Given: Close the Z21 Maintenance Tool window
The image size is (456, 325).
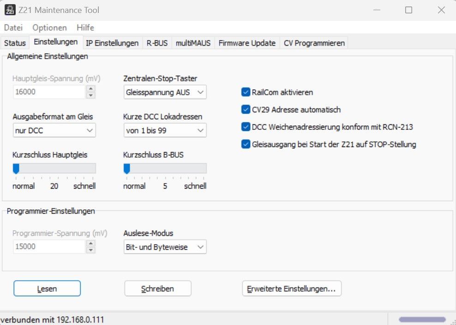Looking at the screenshot, I should click(441, 10).
